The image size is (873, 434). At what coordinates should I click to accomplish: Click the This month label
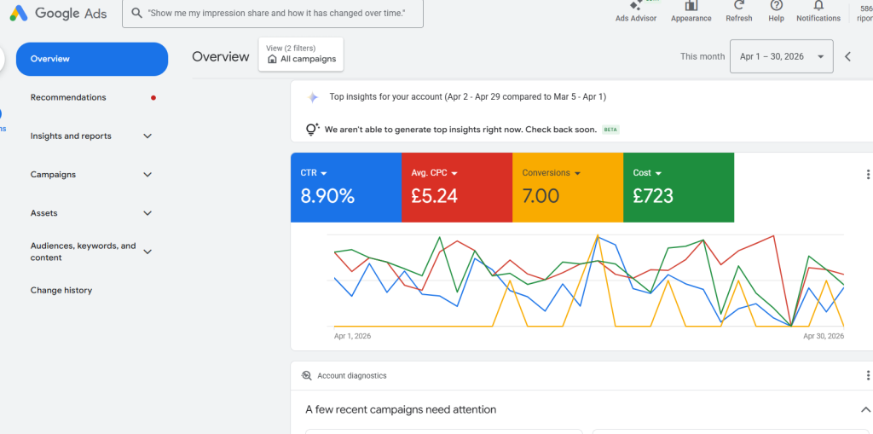click(x=702, y=56)
